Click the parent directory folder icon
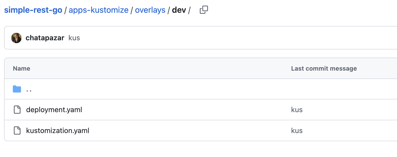 (x=17, y=89)
